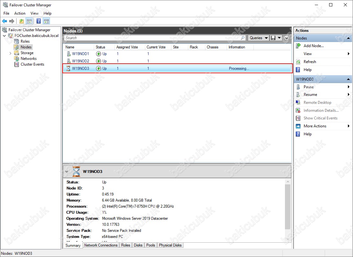Switch to the Summary tab
The height and width of the screenshot is (257, 353).
click(x=73, y=246)
